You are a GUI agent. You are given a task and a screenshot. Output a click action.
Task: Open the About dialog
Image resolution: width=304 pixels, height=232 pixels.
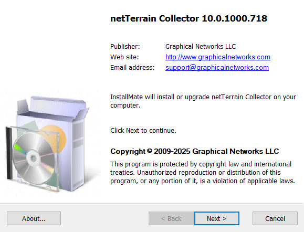coord(34,218)
